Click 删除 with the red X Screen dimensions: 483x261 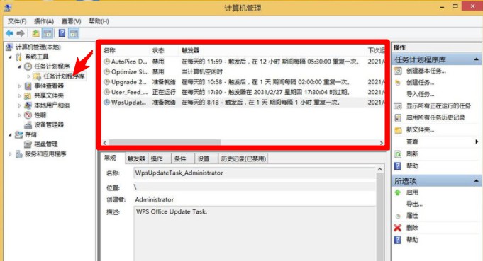pos(412,228)
